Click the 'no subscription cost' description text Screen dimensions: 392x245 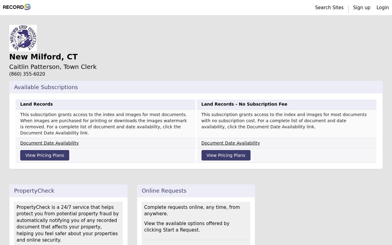[284, 121]
